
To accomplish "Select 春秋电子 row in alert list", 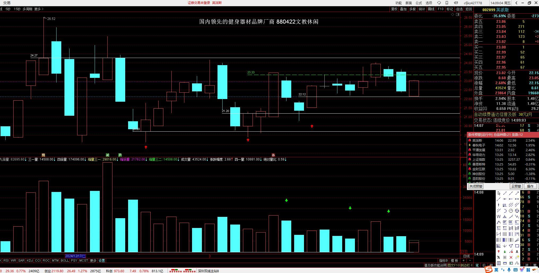I will coord(503,145).
